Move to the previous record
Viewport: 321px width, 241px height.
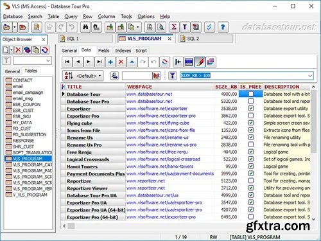(78, 62)
